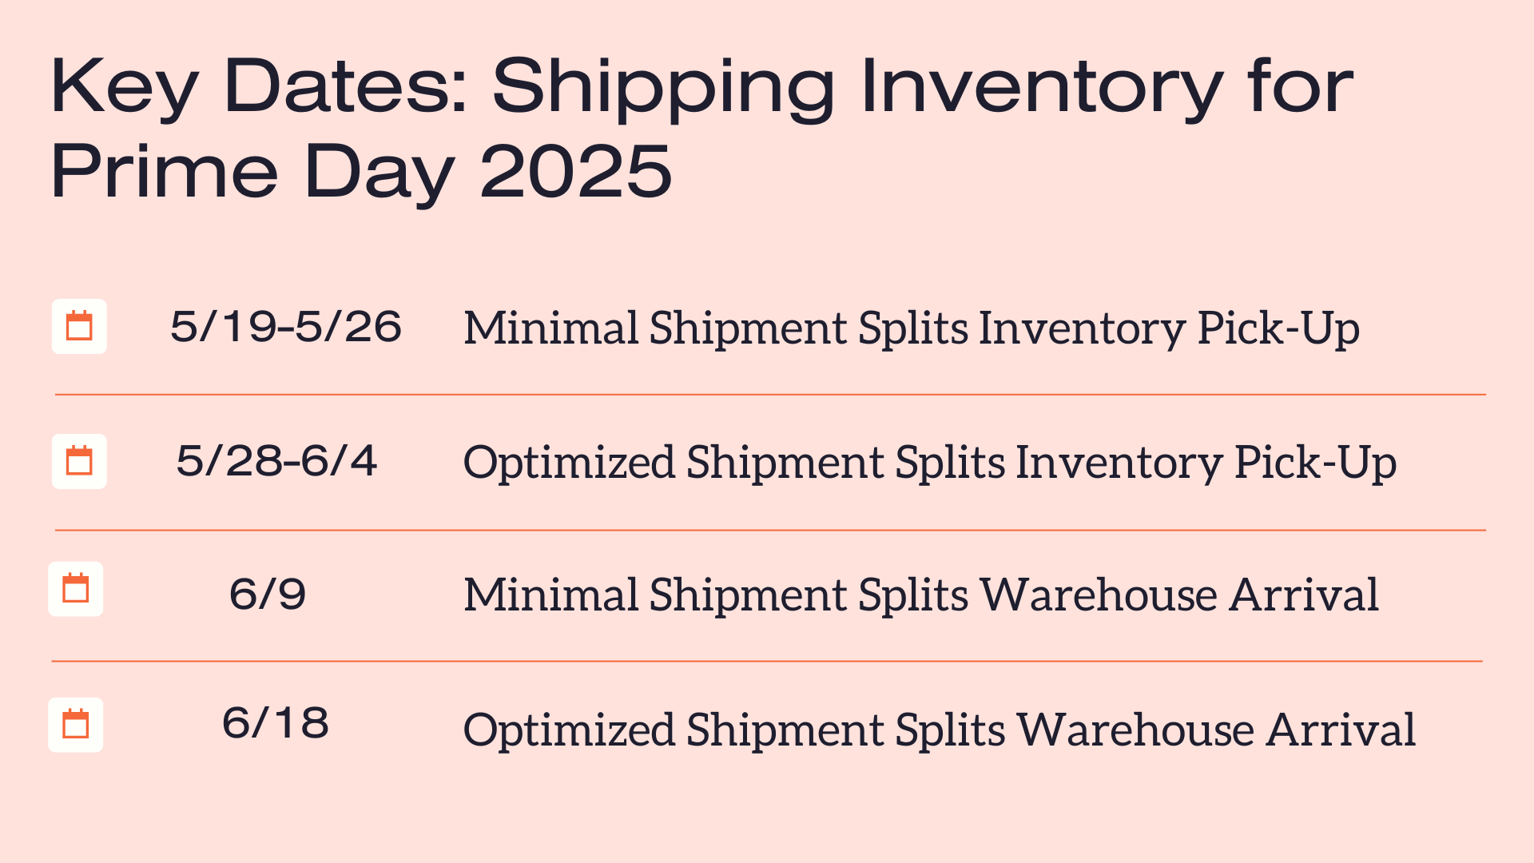Click the orange divider below 5/28-6/4 row
The image size is (1534, 863).
[770, 530]
